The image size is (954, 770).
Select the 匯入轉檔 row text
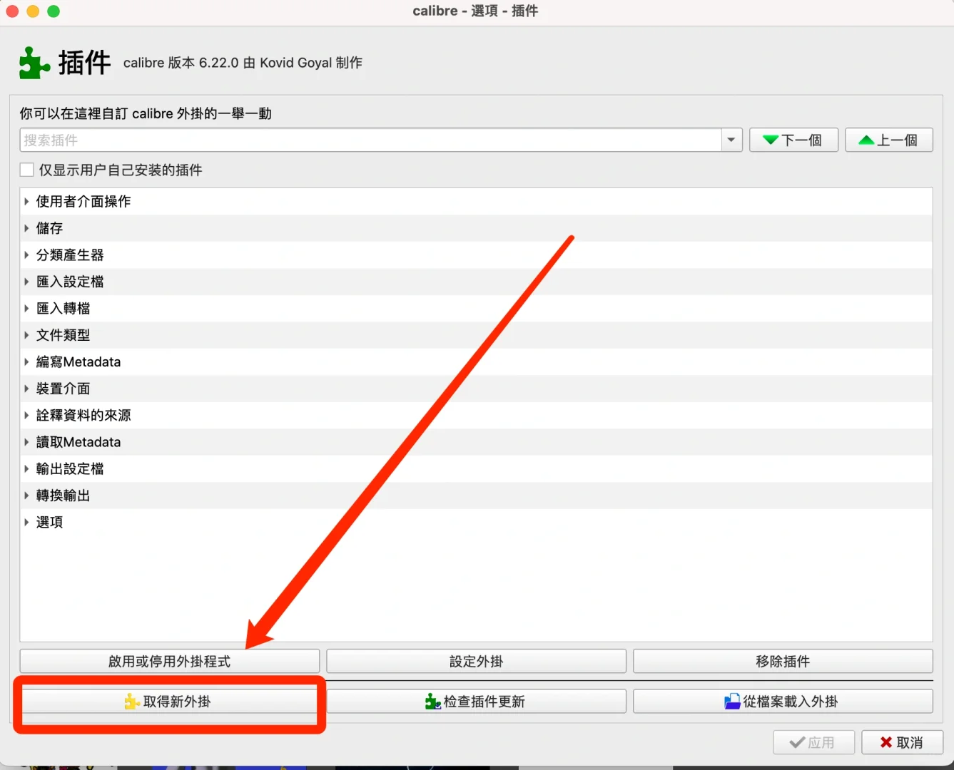[x=64, y=308]
